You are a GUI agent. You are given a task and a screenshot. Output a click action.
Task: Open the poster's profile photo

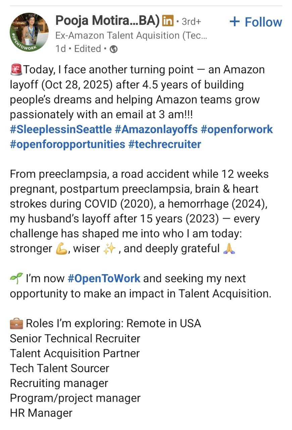pyautogui.click(x=29, y=33)
